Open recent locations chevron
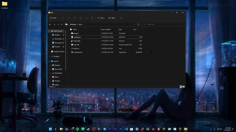This screenshot has height=132, width=236. [x=58, y=25]
